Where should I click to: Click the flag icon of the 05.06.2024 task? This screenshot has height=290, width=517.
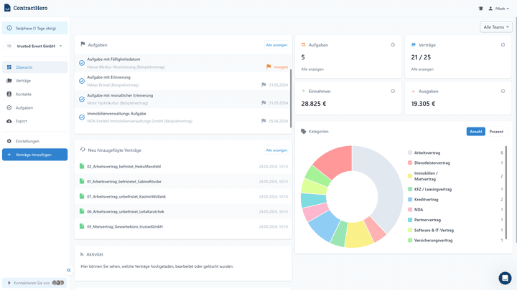click(264, 121)
